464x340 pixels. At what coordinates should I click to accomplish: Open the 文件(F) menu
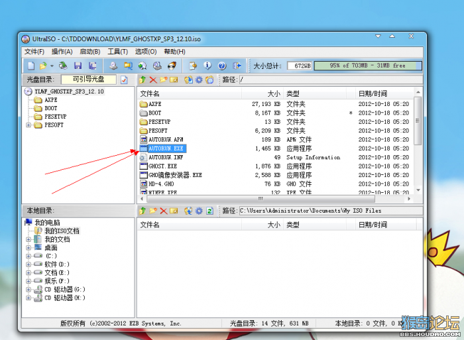click(34, 52)
